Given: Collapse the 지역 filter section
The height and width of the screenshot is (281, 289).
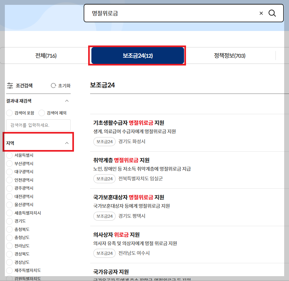Looking at the screenshot, I should tap(67, 142).
